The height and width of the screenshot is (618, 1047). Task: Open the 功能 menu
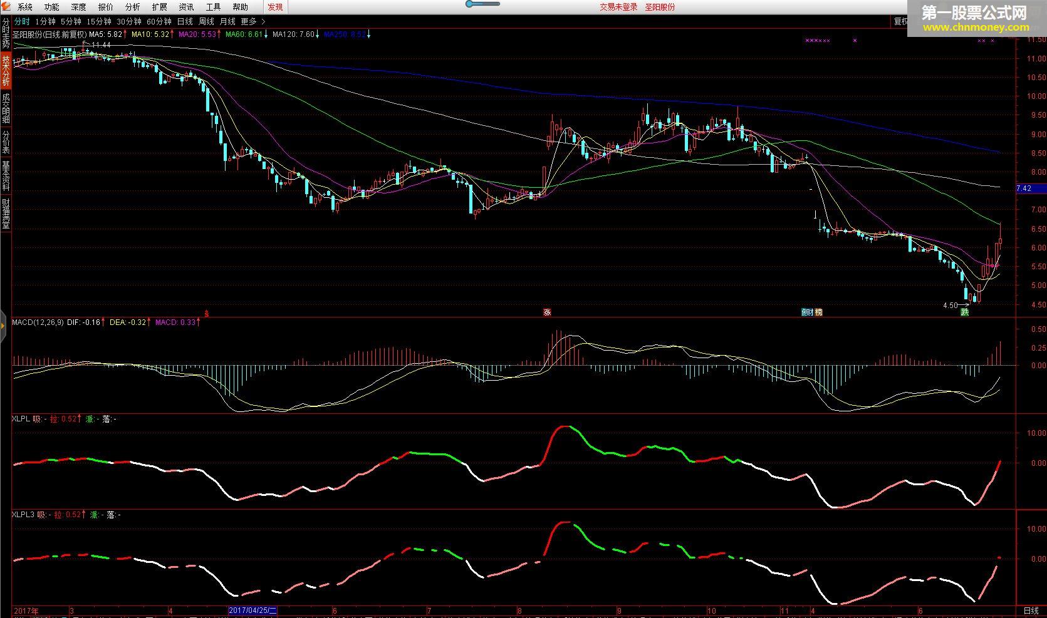[x=52, y=7]
